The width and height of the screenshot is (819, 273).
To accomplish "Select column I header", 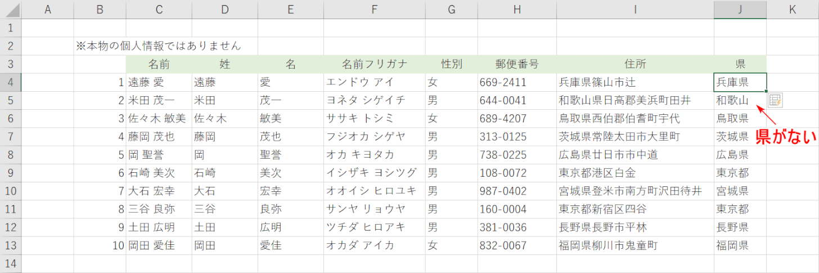I will pyautogui.click(x=635, y=10).
